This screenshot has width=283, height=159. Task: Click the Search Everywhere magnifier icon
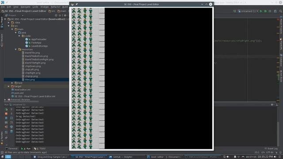tap(281, 11)
